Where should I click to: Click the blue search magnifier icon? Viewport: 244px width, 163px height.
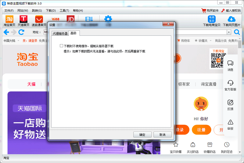pos(237,32)
